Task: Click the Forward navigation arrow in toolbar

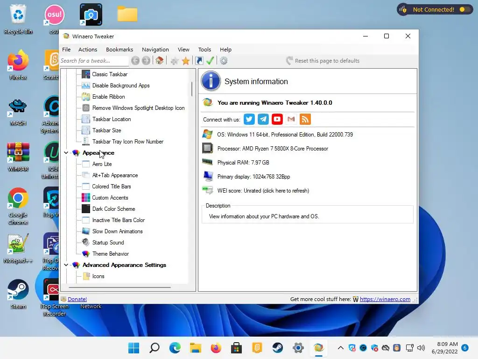Action: point(146,61)
